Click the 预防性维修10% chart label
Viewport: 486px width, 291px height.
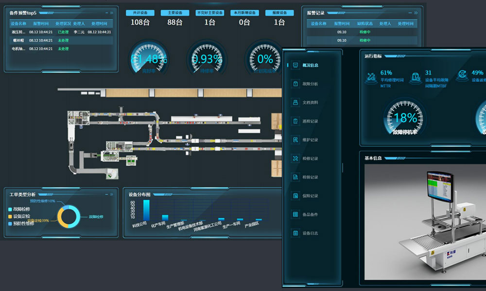(x=43, y=201)
